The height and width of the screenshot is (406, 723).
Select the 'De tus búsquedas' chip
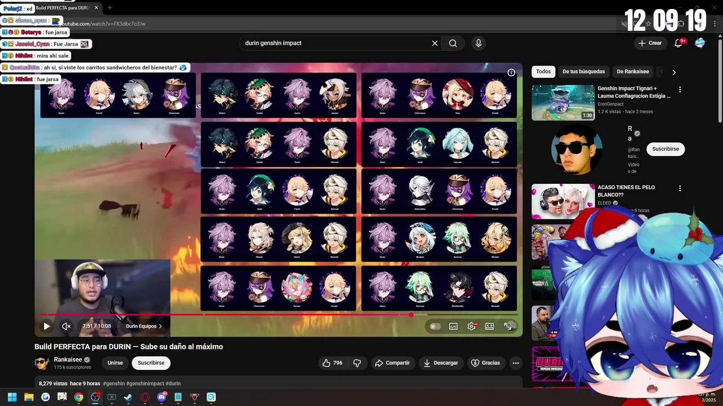[583, 72]
